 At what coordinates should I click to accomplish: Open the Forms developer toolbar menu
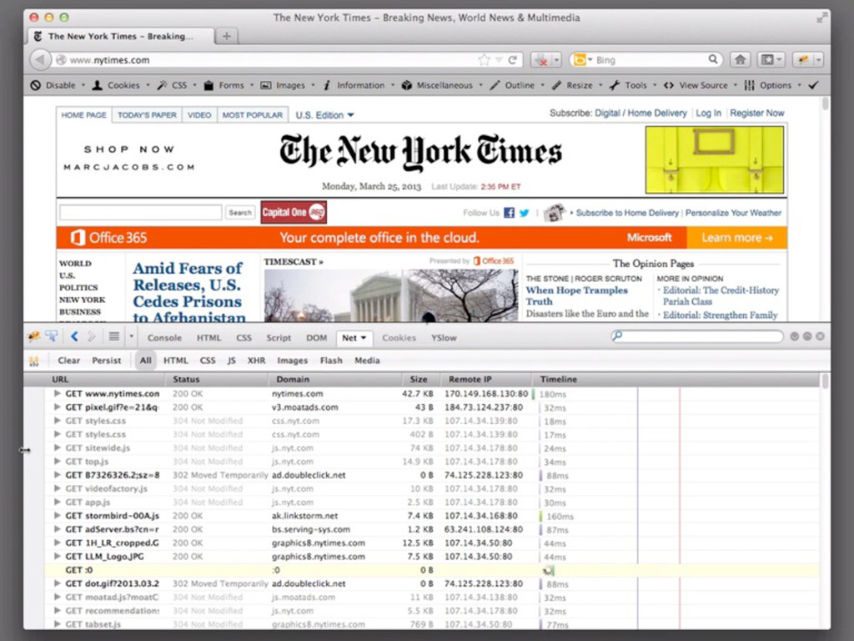point(229,85)
